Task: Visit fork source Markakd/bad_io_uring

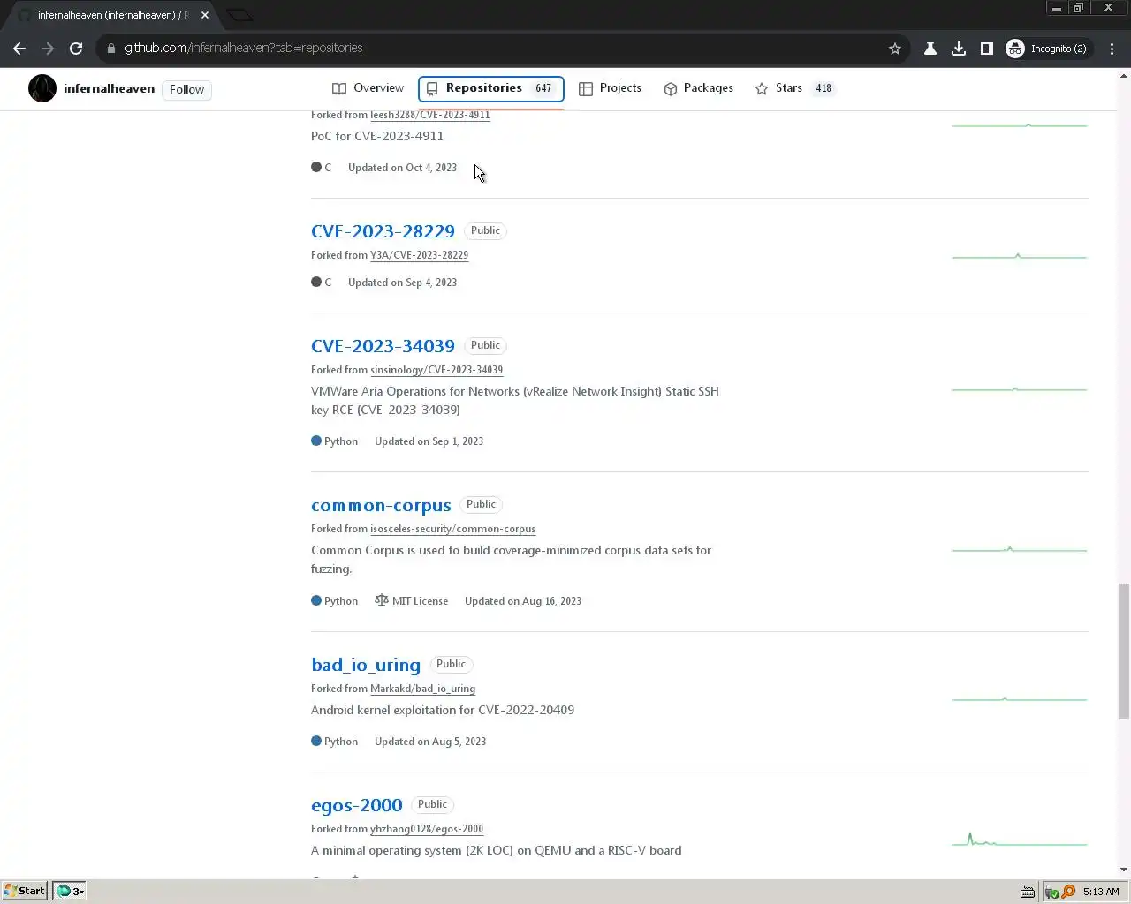Action: tap(422, 689)
